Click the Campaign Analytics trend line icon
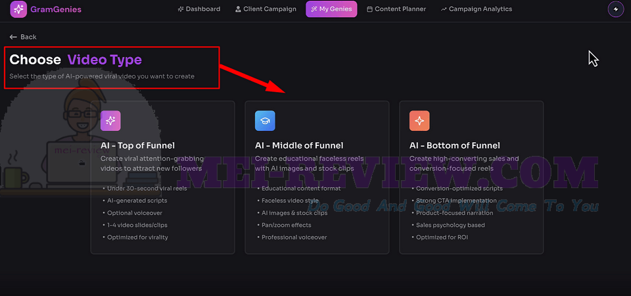Image resolution: width=631 pixels, height=296 pixels. point(444,9)
